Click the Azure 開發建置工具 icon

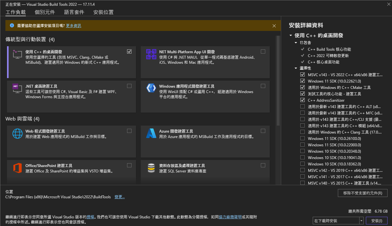pyautogui.click(x=151, y=133)
